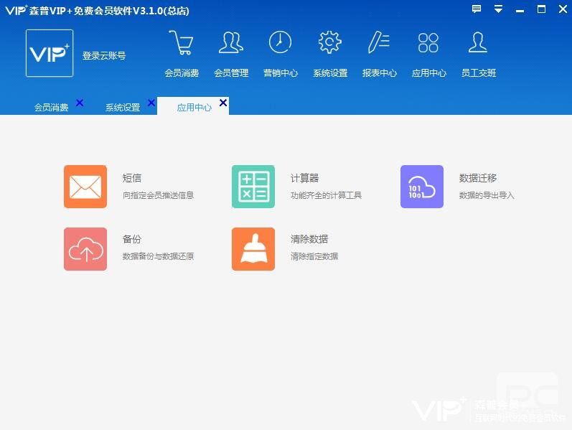The width and height of the screenshot is (572, 430).
Task: Close the 会员消费 tab
Action: coord(80,103)
